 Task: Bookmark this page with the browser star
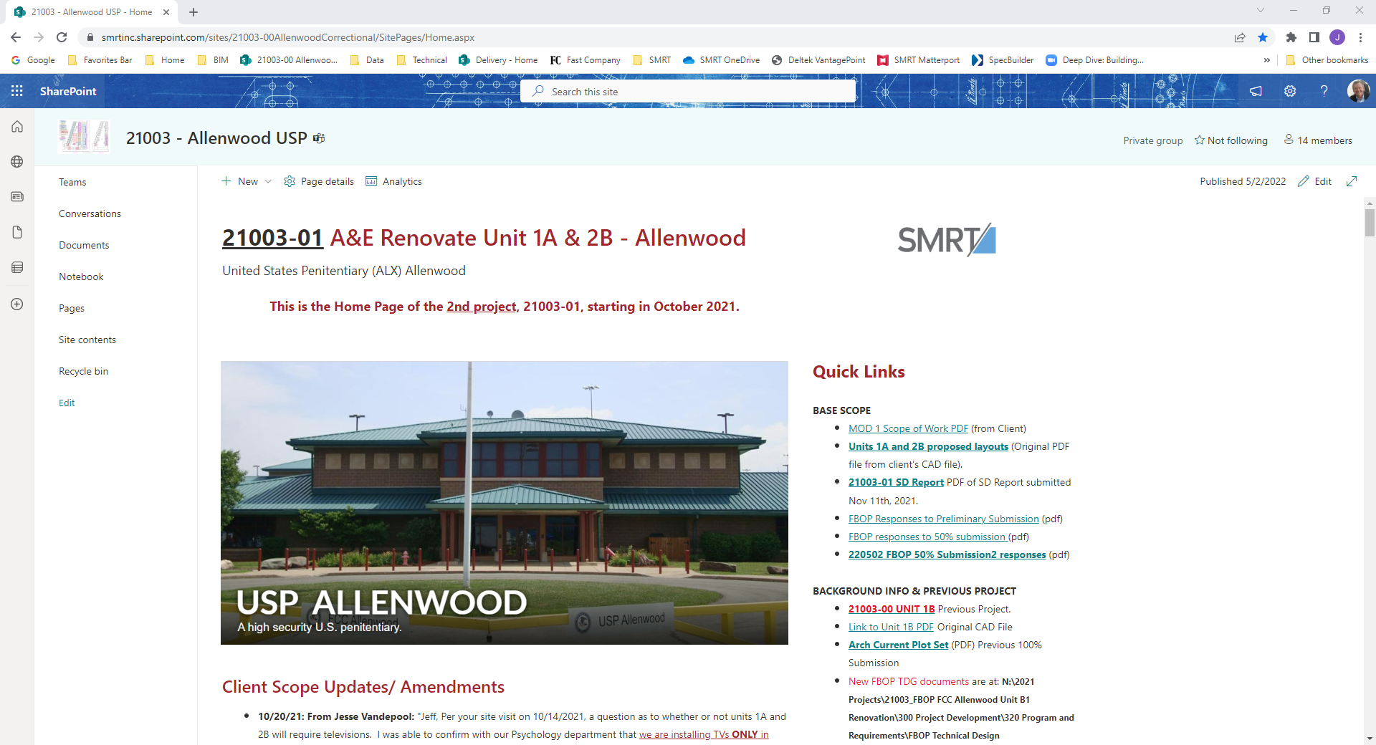tap(1263, 37)
